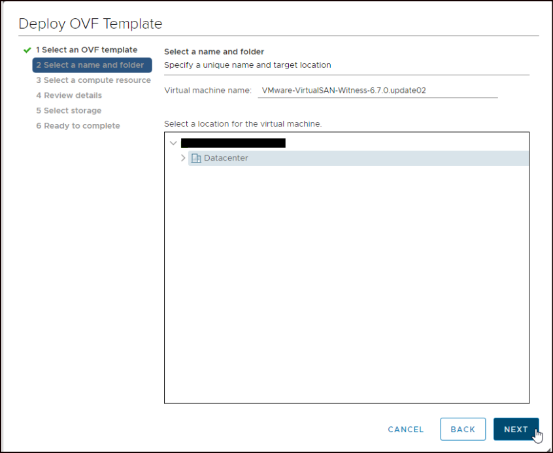
Task: Select the Datacenter icon in location tree
Action: click(196, 158)
